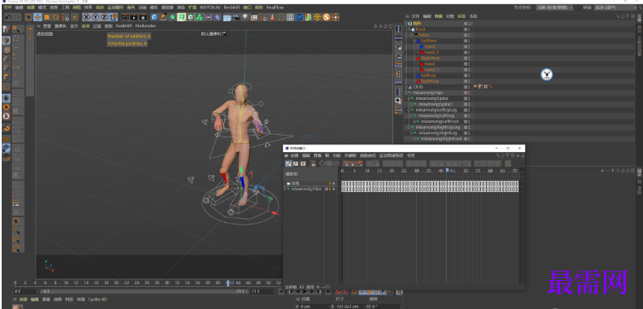Open viewport ProRender menu
The height and width of the screenshot is (309, 643).
(146, 26)
